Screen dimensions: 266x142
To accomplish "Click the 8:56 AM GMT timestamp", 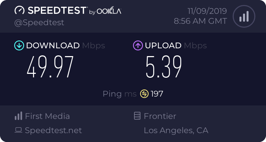I will coord(200,21).
